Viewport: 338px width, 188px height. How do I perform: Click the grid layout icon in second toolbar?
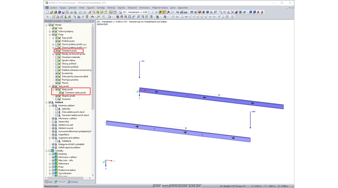[x=227, y=17]
